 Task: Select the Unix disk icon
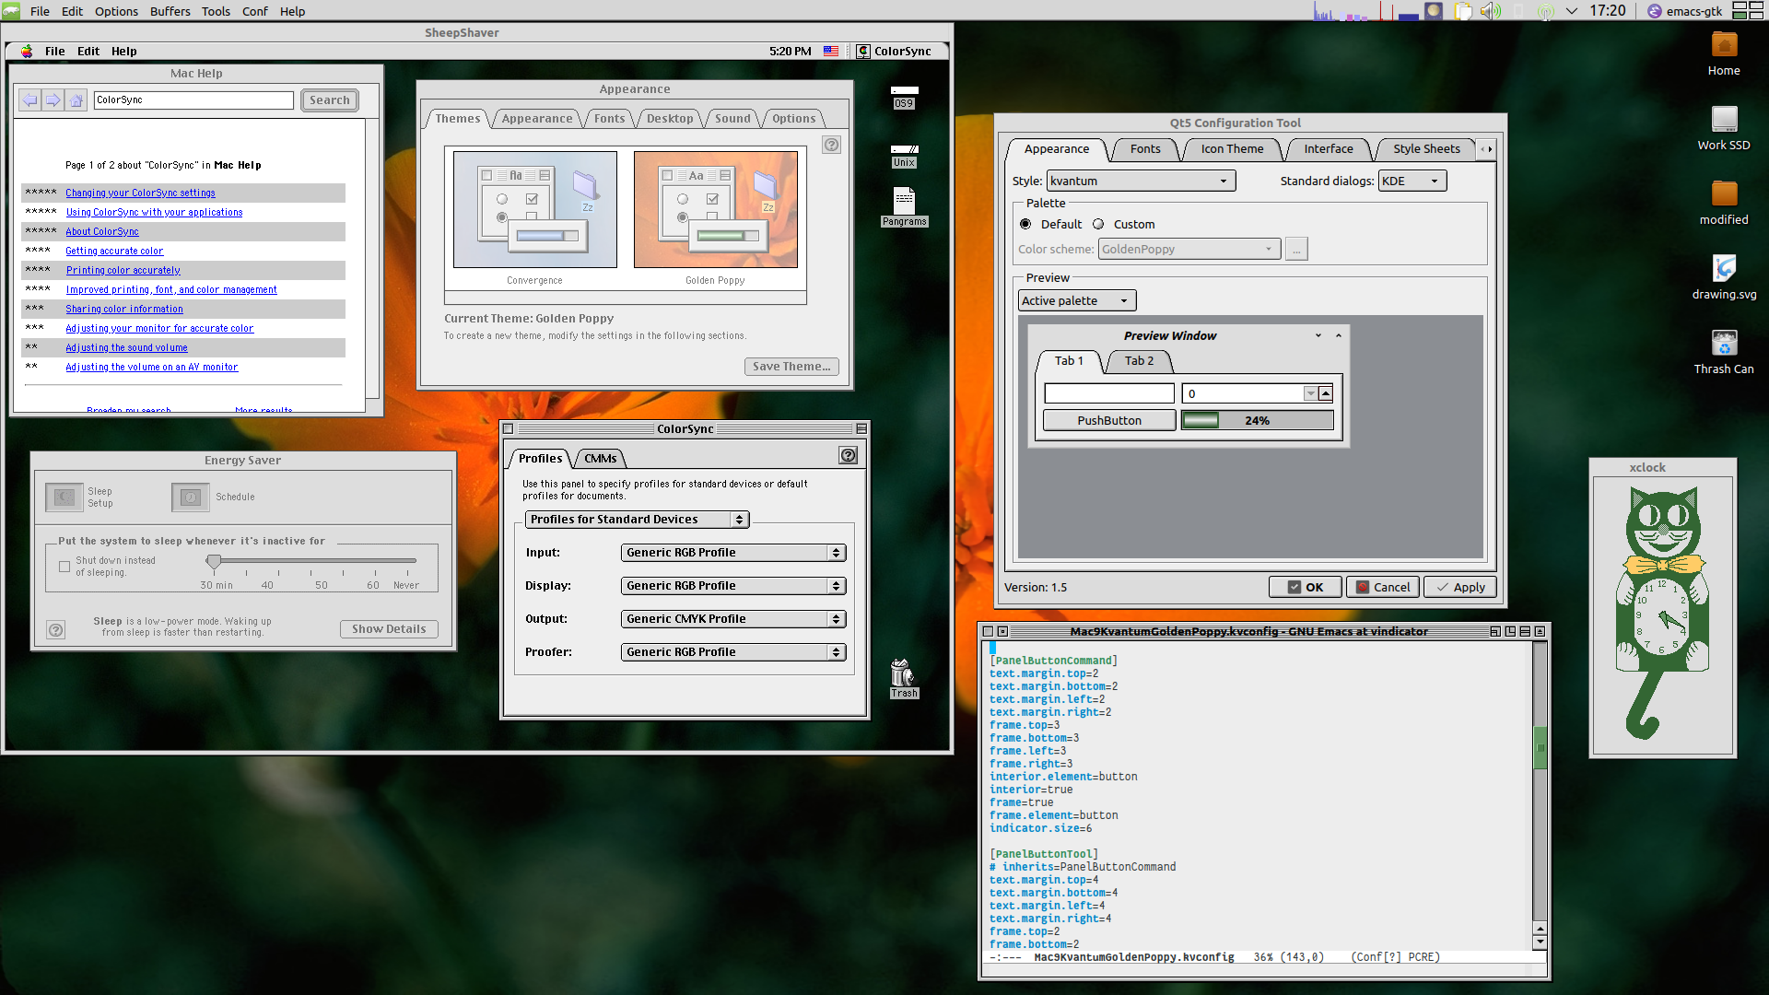[x=904, y=156]
